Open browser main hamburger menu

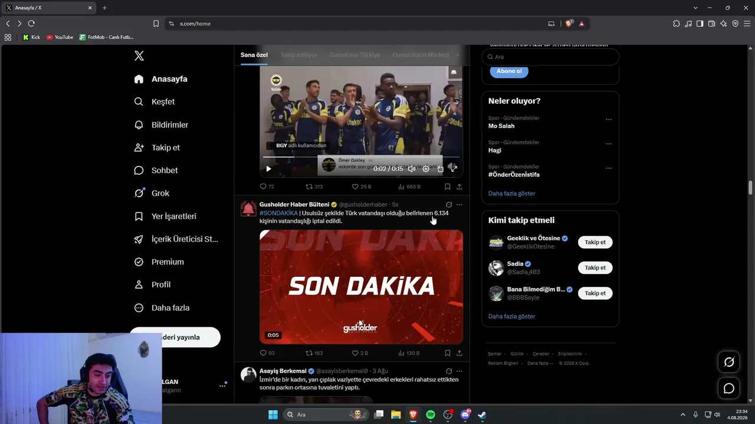747,24
